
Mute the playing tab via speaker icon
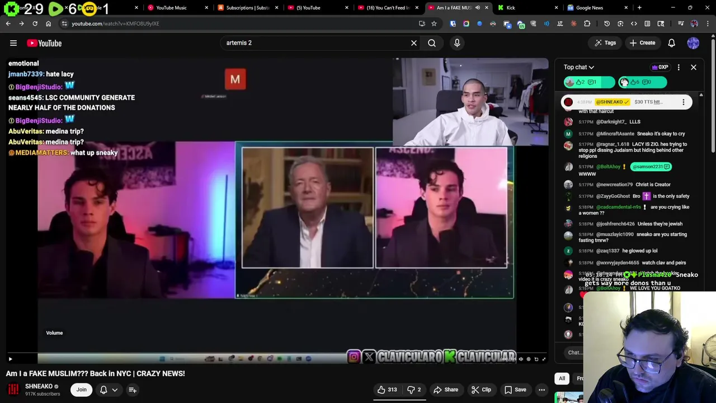point(478,8)
